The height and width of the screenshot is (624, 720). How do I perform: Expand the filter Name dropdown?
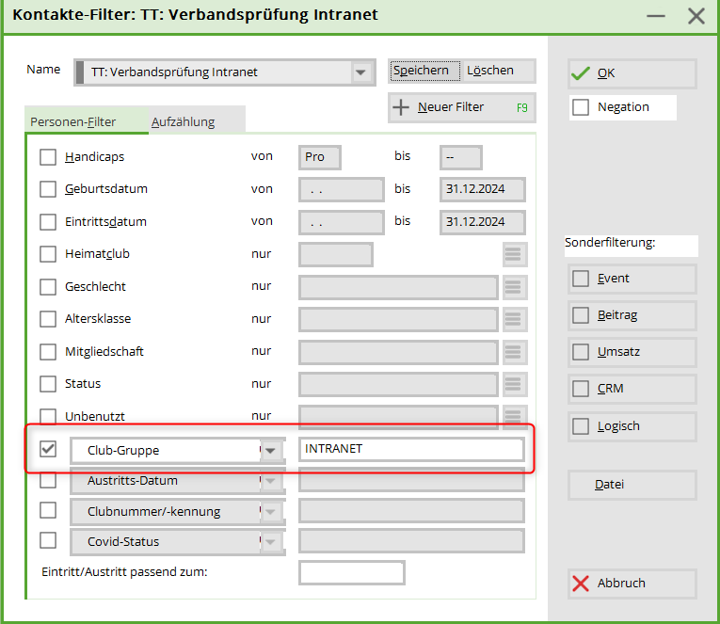pos(360,72)
